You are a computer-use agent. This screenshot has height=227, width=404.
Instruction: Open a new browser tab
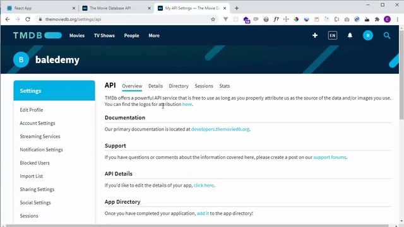[x=237, y=8]
